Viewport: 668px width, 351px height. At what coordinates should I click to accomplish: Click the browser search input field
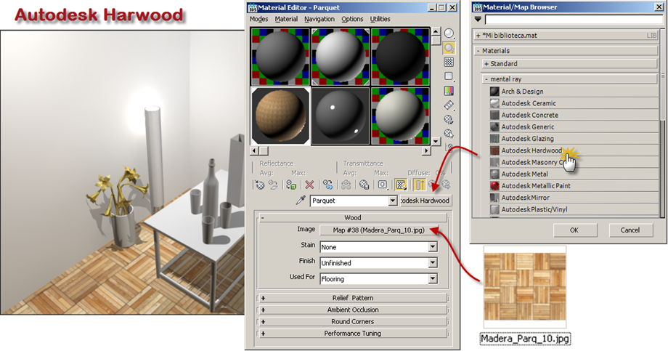(x=574, y=20)
